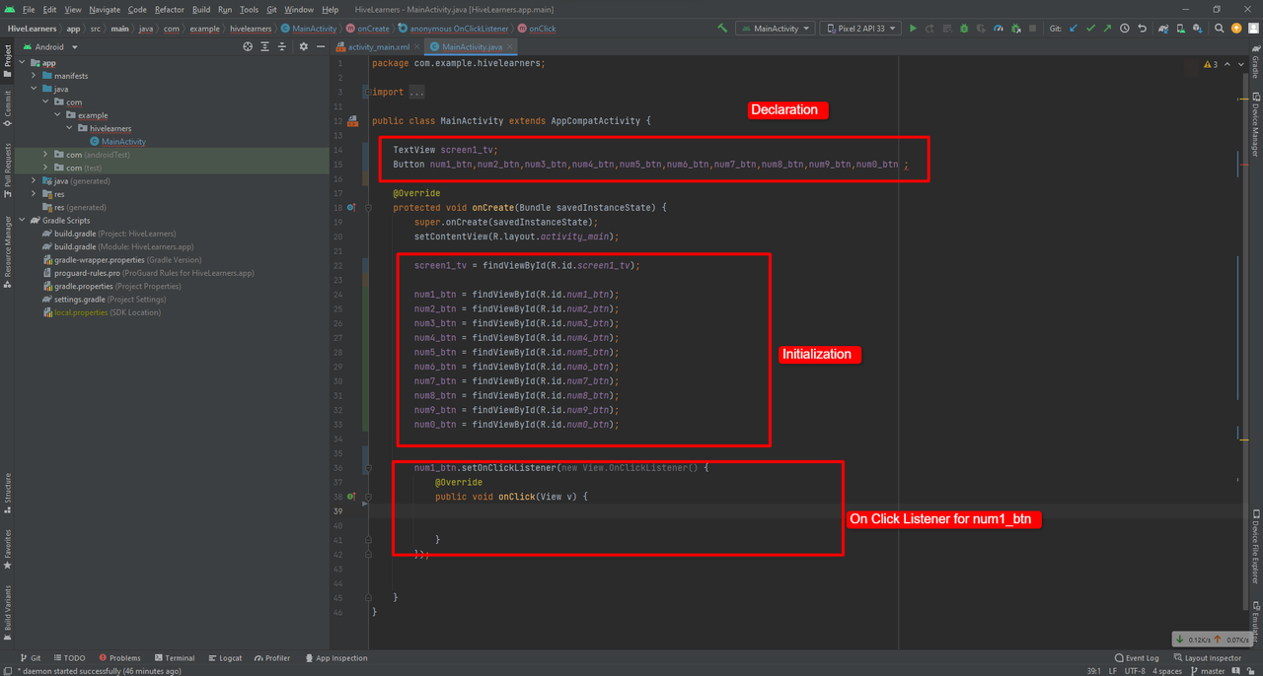Click Collapse All in Project panel

283,46
